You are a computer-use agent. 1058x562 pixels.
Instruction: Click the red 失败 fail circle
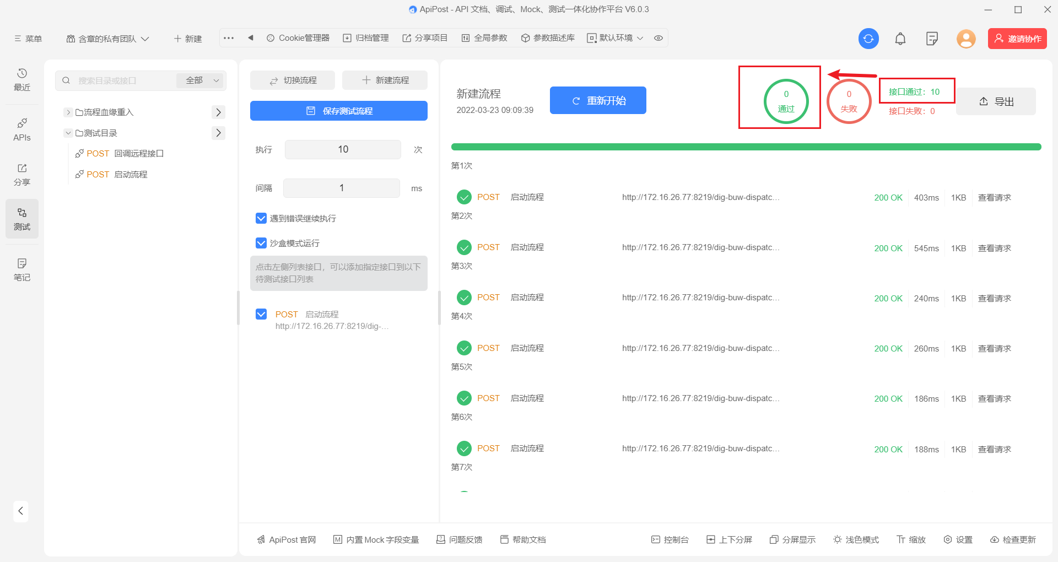pos(849,101)
